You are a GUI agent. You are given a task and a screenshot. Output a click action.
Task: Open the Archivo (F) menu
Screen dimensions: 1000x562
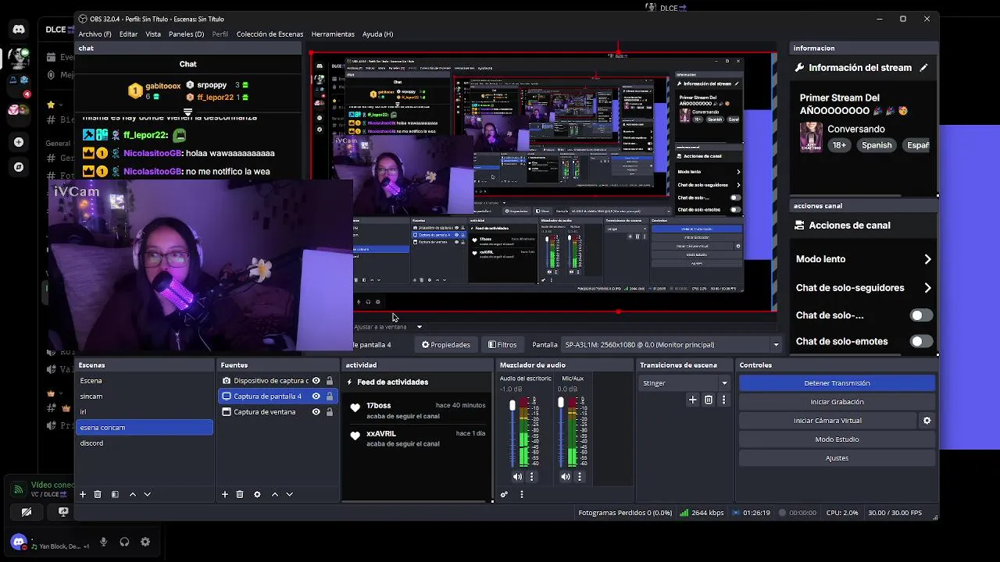click(95, 34)
